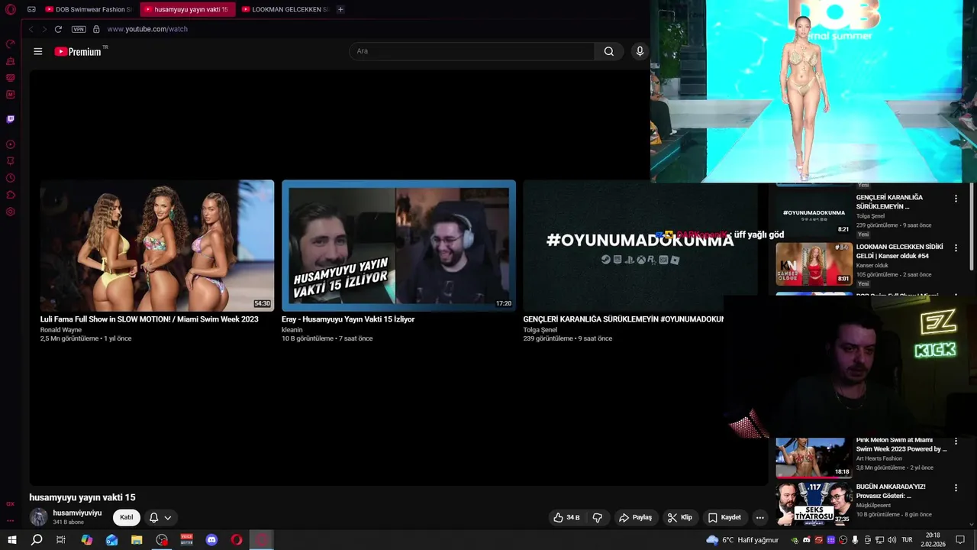Screen dimensions: 977x550
Task: Switch to LOOKMAN GELCEKKEN tab
Action: (285, 9)
